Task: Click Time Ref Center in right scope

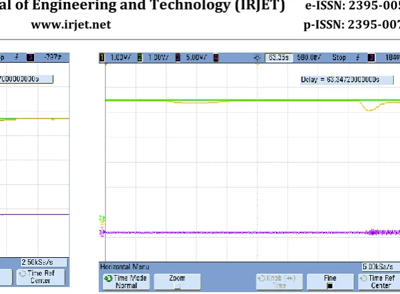Action: pyautogui.click(x=380, y=282)
